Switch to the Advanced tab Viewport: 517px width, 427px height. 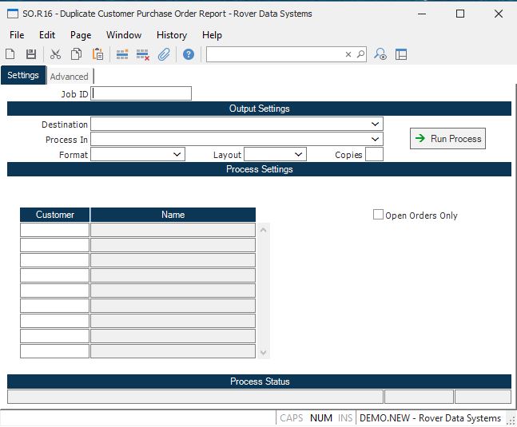point(70,77)
